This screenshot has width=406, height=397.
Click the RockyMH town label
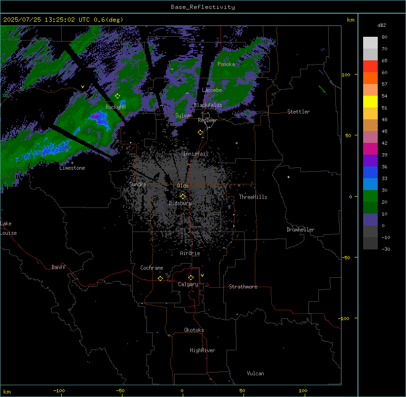[x=115, y=107]
